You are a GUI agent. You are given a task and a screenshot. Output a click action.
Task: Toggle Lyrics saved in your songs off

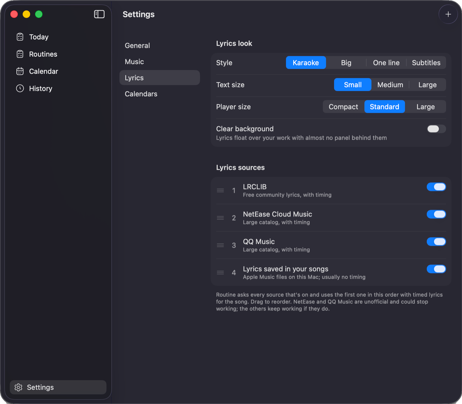click(436, 269)
